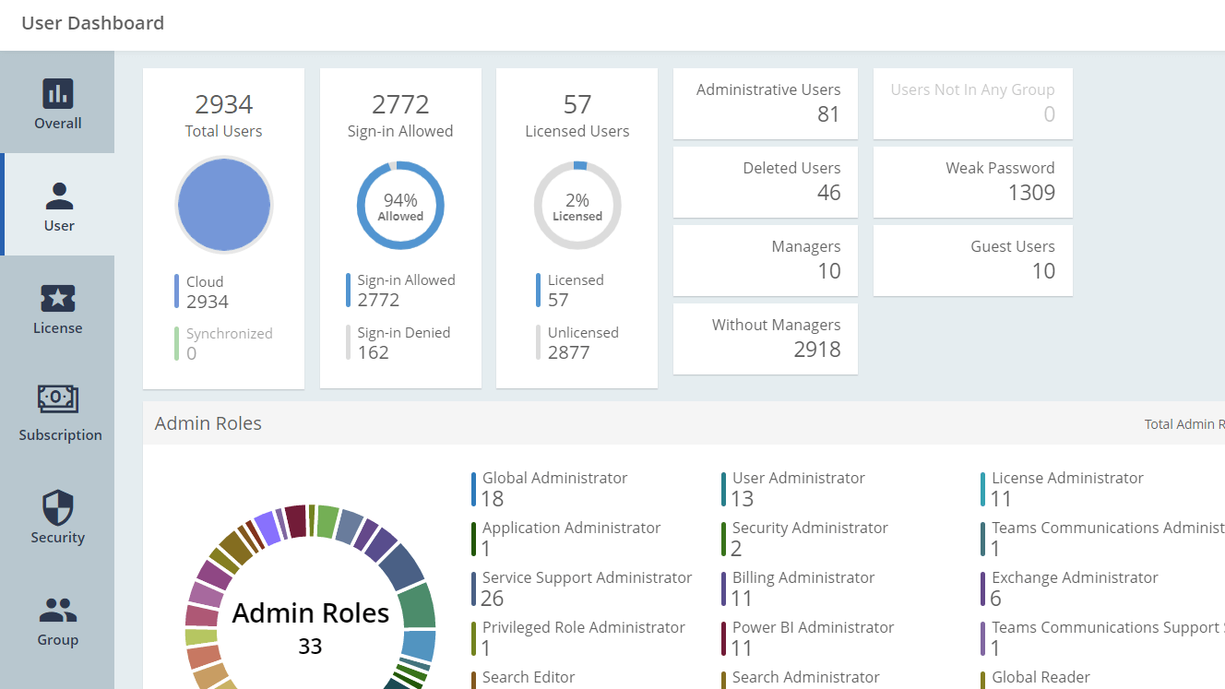The height and width of the screenshot is (689, 1225).
Task: Select the Overall sidebar icon
Action: pyautogui.click(x=57, y=101)
